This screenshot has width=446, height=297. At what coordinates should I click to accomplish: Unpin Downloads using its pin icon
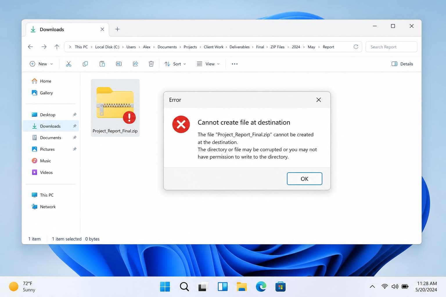pyautogui.click(x=75, y=126)
